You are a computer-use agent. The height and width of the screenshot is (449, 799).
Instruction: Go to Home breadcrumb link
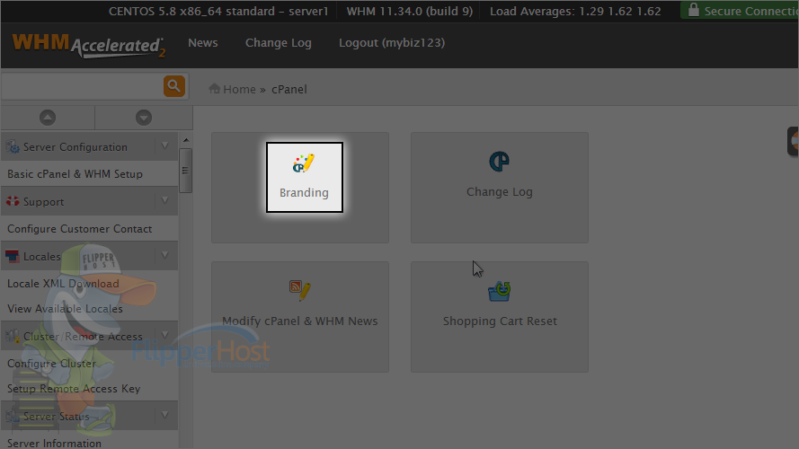(239, 89)
